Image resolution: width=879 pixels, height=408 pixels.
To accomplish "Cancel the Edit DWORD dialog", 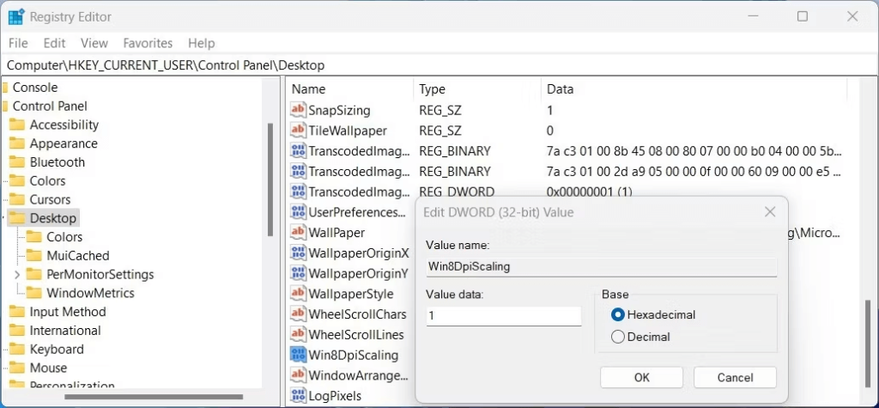I will [x=734, y=377].
